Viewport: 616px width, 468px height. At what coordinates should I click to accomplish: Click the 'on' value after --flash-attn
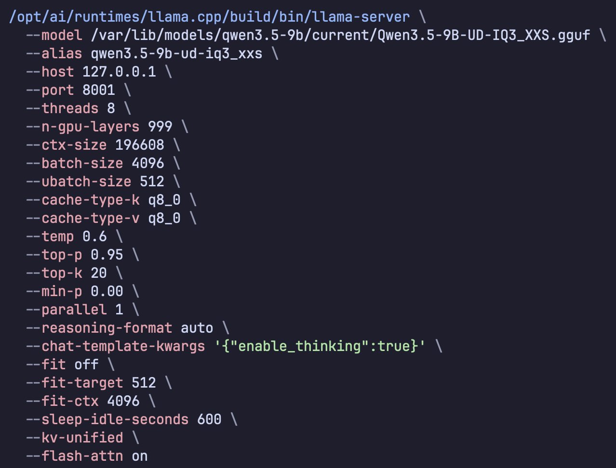click(x=140, y=456)
